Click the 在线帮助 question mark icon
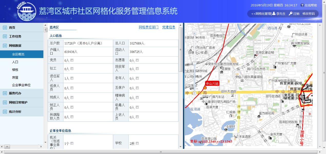Image resolution: width=326 pixels, height=154 pixels. tap(302, 5)
